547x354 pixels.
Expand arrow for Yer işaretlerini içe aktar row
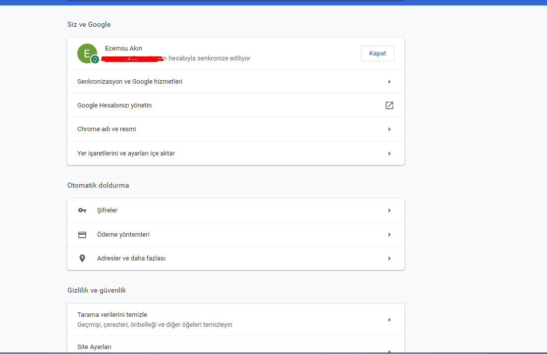click(x=389, y=153)
